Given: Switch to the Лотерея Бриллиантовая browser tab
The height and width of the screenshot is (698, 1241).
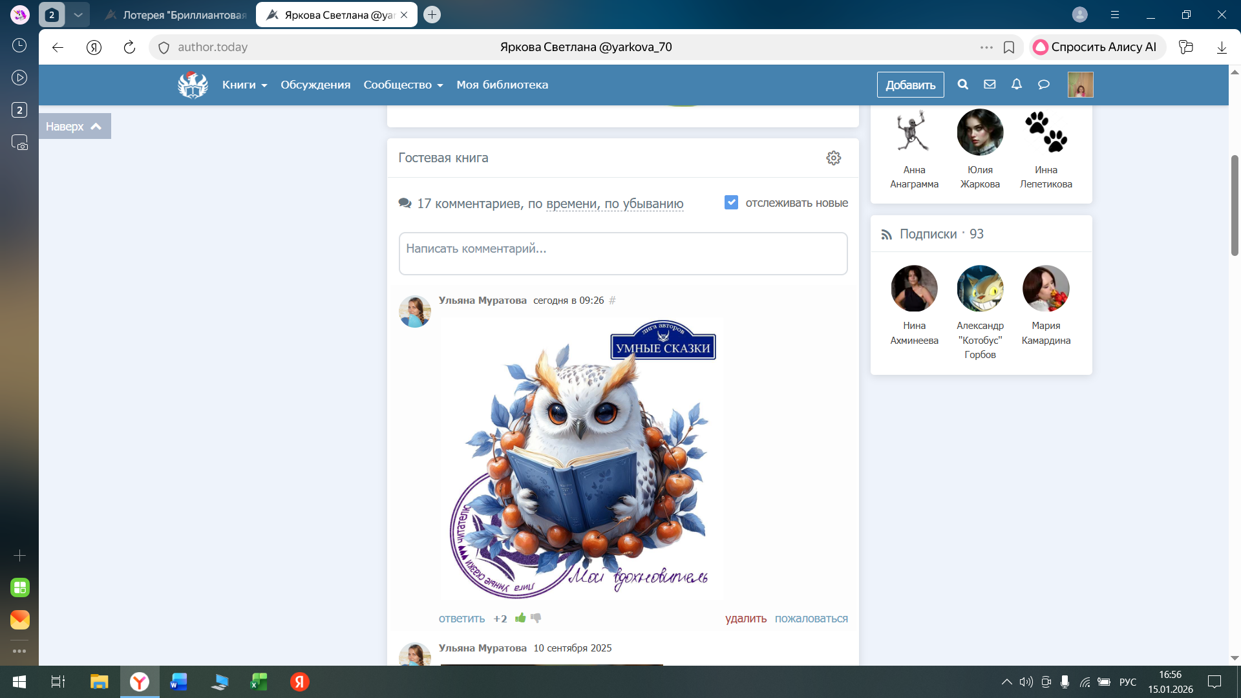Looking at the screenshot, I should [176, 15].
